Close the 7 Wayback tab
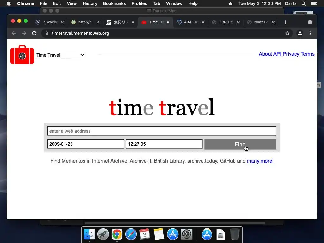 click(x=62, y=22)
